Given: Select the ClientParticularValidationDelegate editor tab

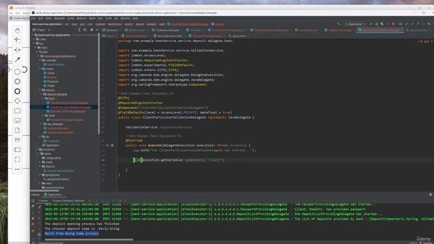Looking at the screenshot, I should tap(380, 30).
